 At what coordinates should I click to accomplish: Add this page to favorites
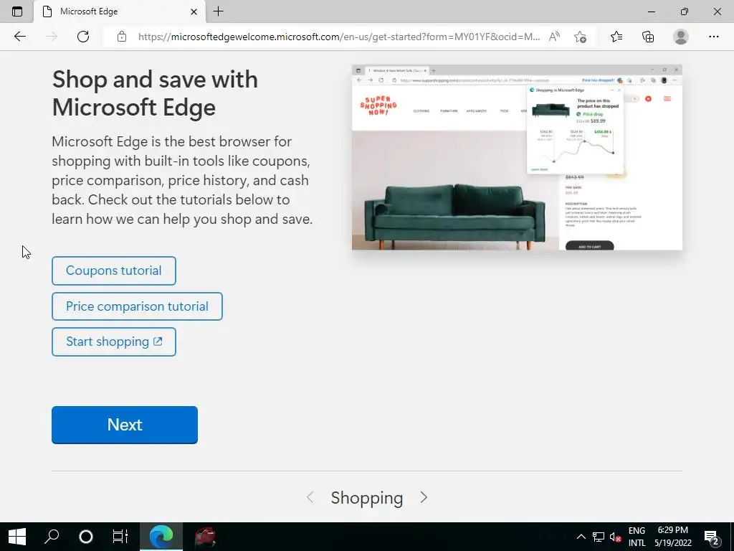tap(580, 37)
